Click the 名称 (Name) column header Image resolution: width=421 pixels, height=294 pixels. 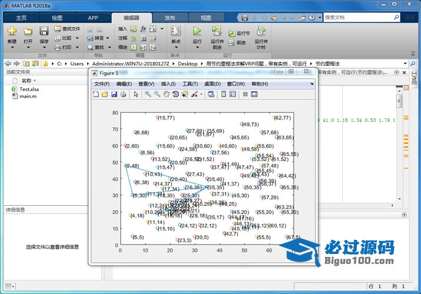tap(26, 81)
